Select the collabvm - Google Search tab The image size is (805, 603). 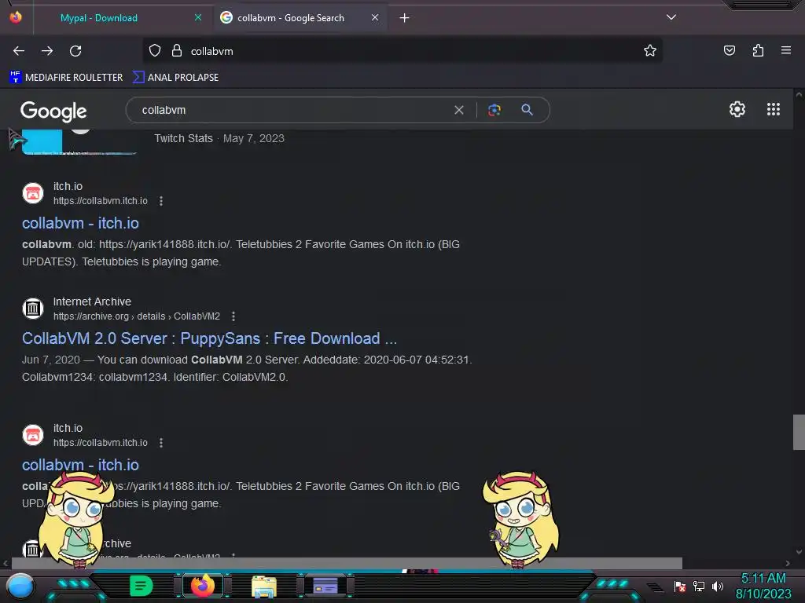pos(300,18)
